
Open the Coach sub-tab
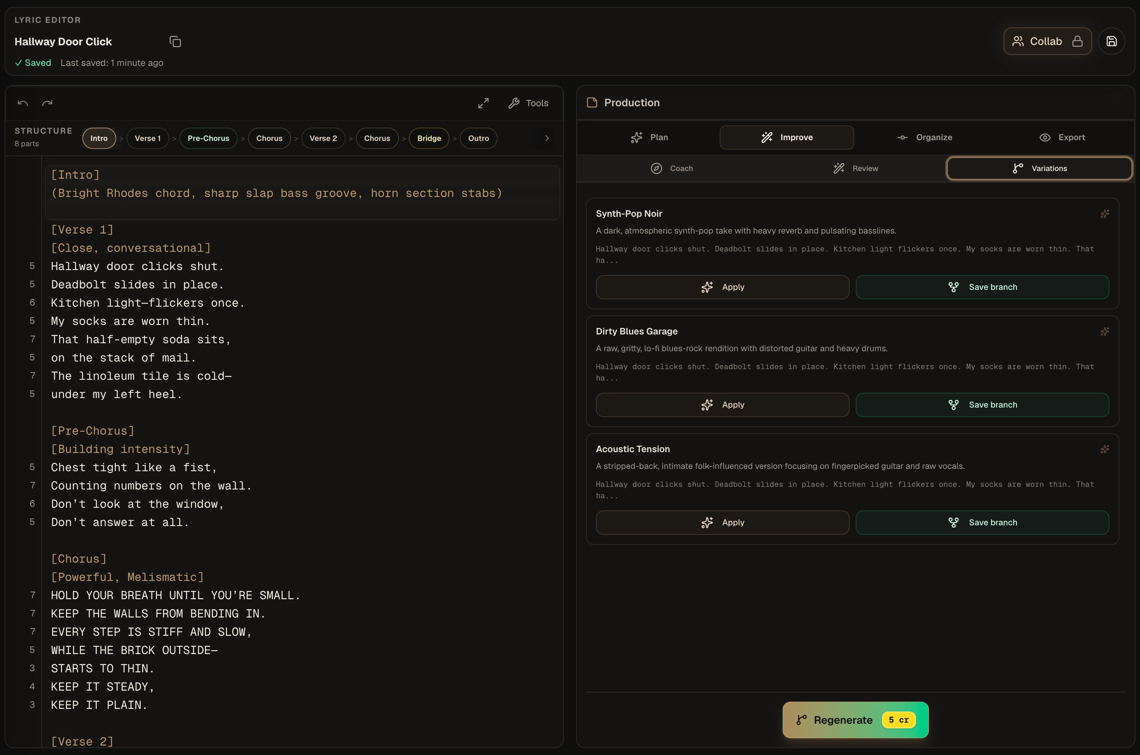coord(671,168)
